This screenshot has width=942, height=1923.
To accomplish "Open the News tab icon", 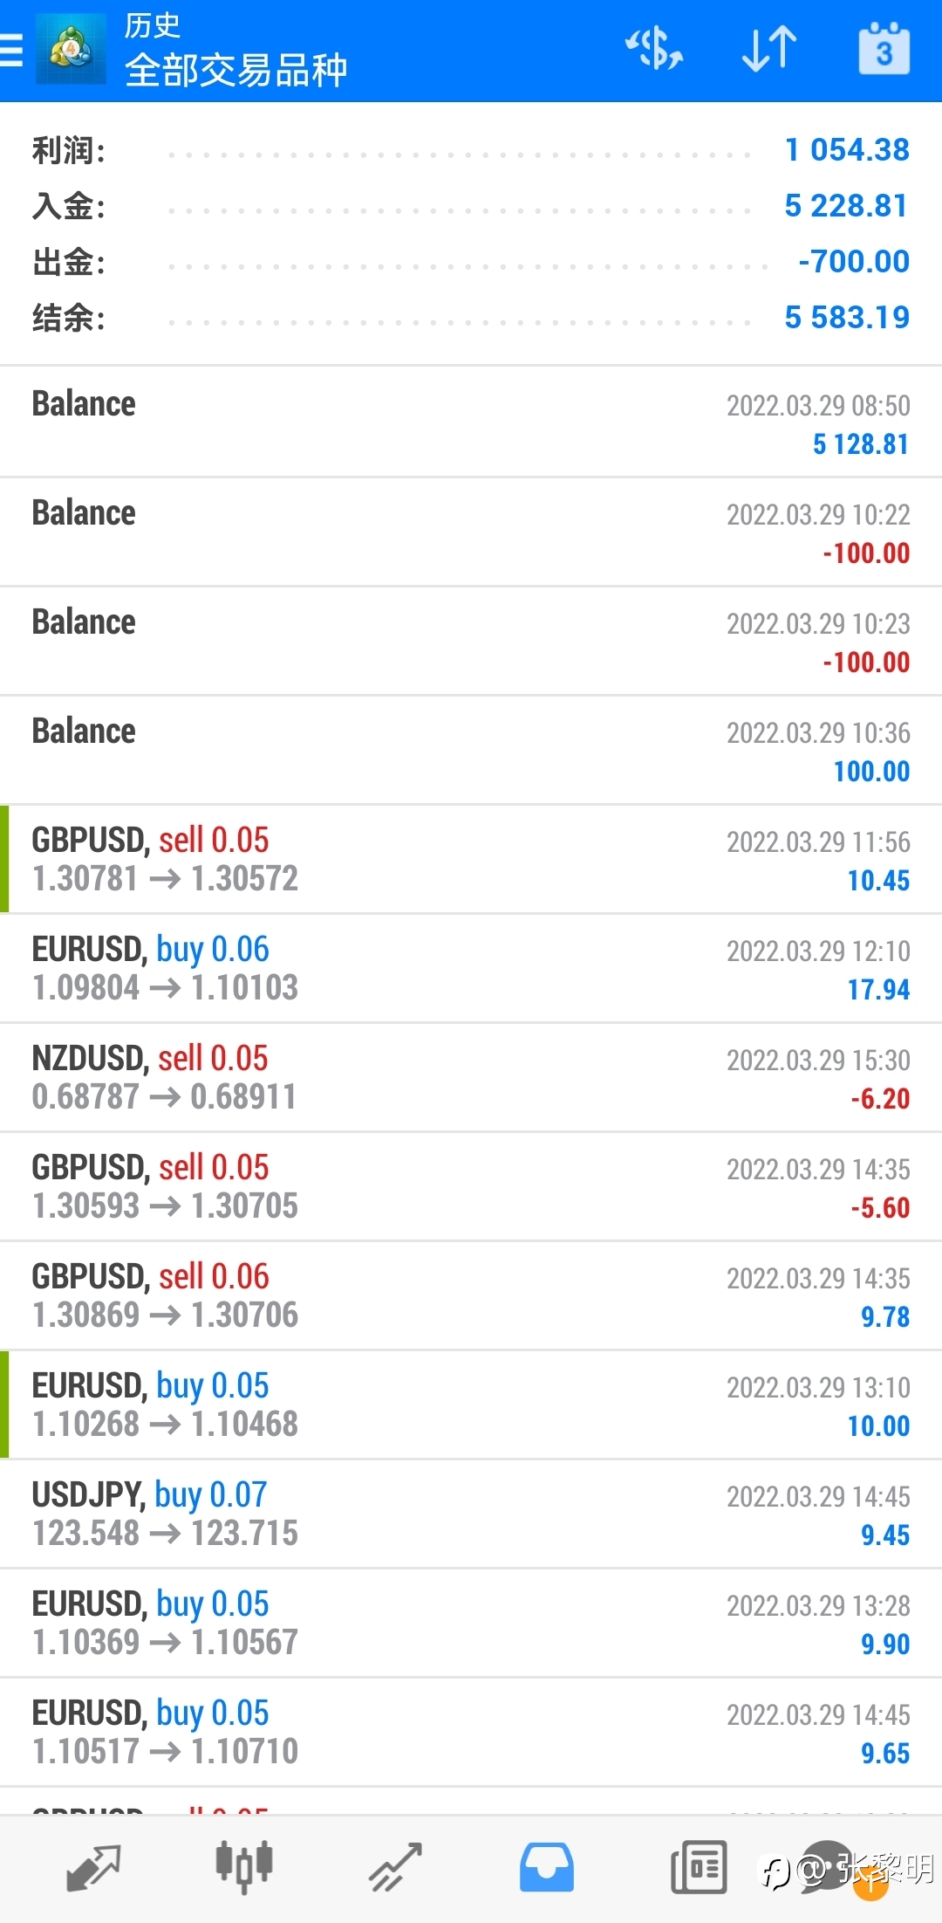I will [x=698, y=1867].
